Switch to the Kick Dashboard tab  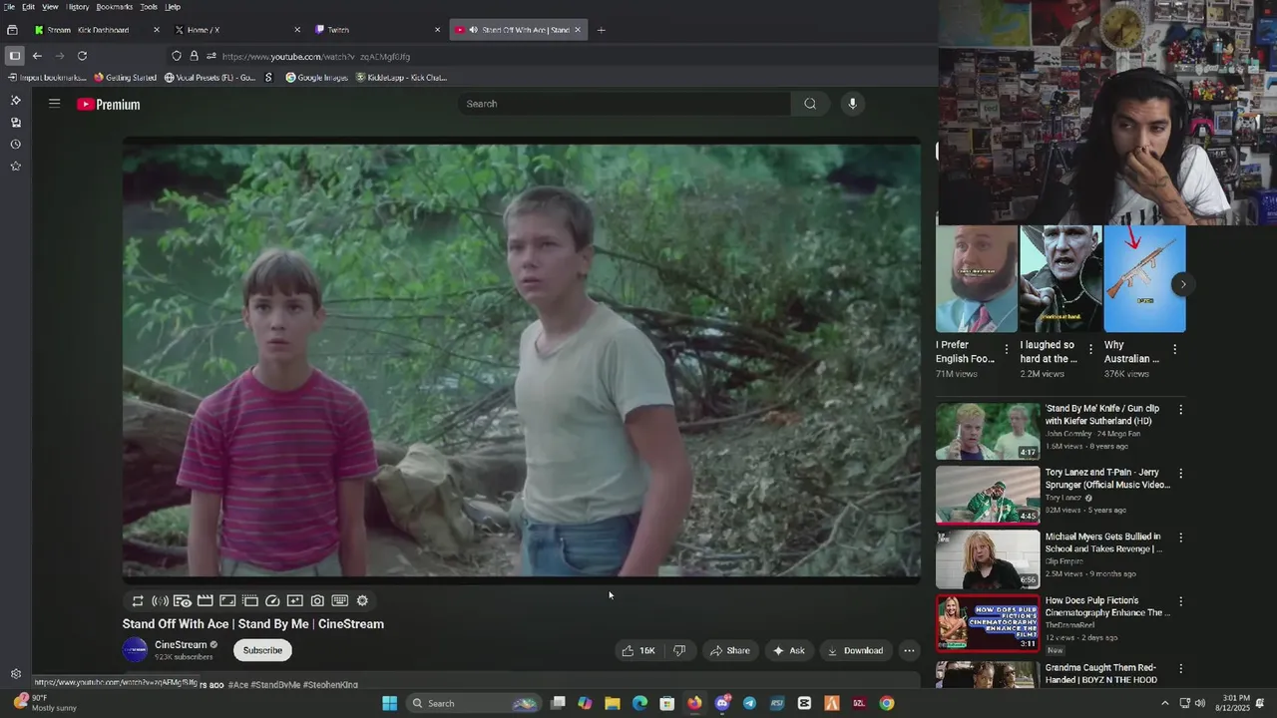coord(97,30)
